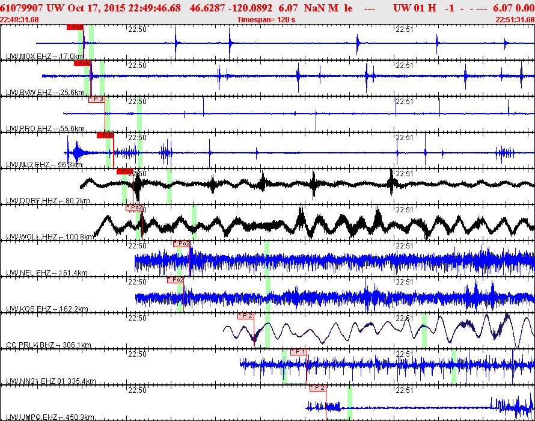Select the Pc0 pick flag on BVW trace

tap(82, 63)
